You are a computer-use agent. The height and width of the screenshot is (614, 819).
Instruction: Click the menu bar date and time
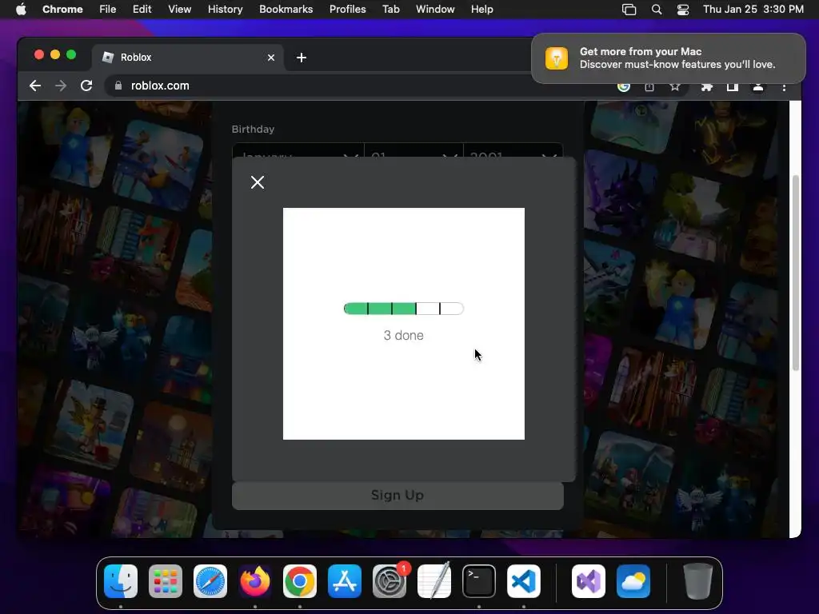[753, 10]
